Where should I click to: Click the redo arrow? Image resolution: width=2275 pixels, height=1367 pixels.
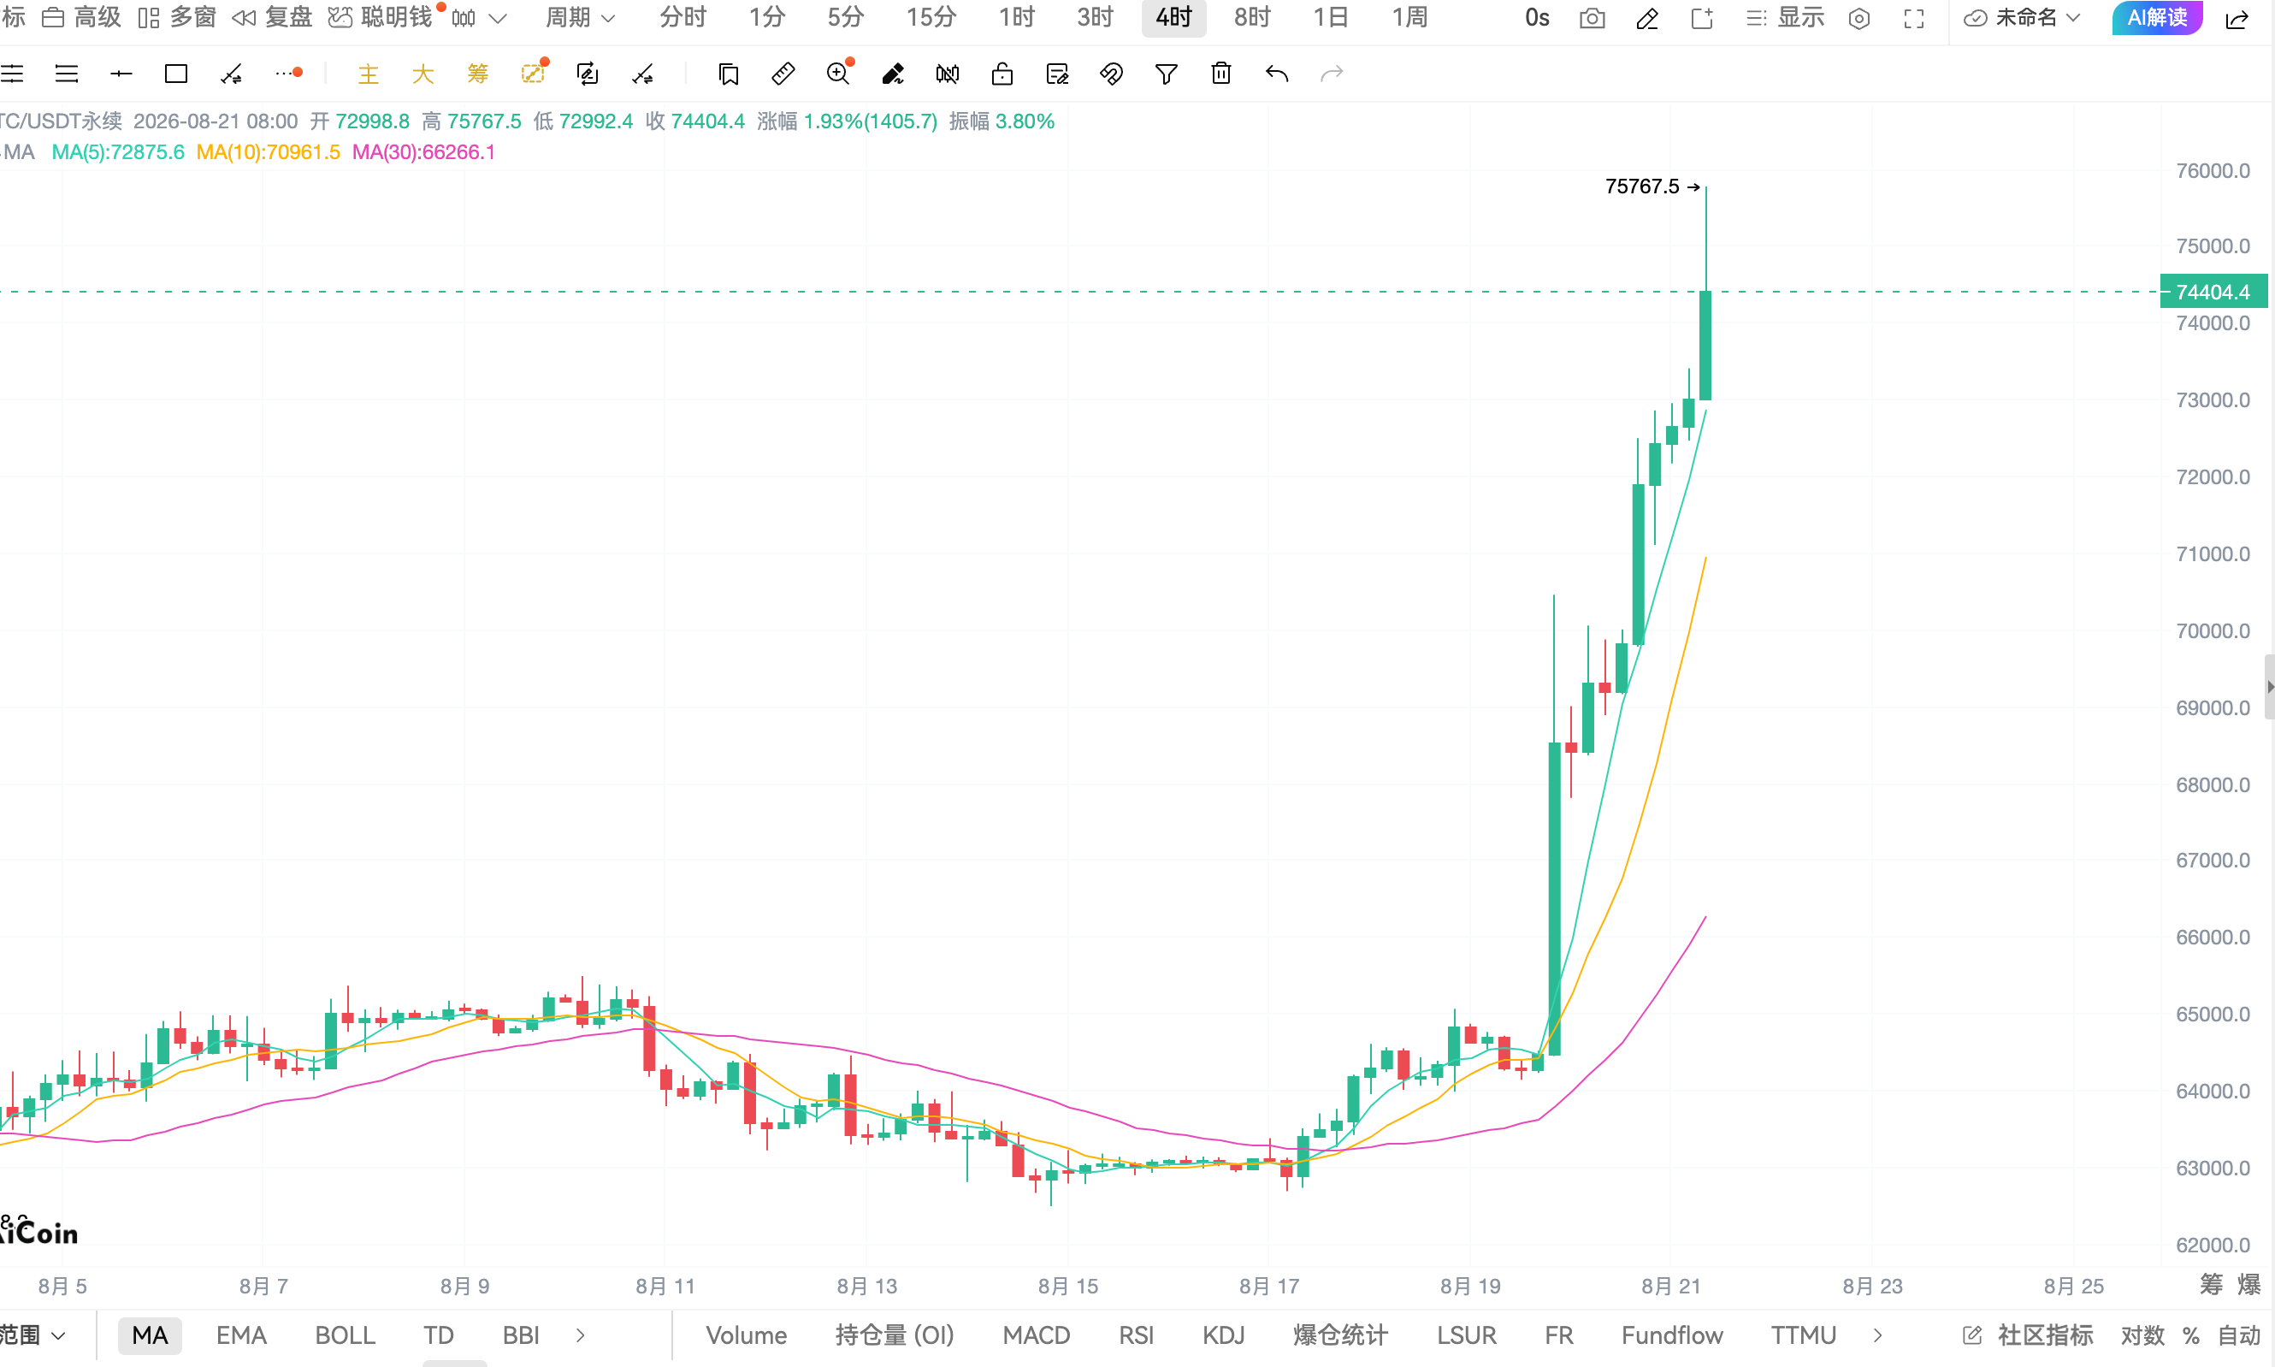tap(1332, 74)
